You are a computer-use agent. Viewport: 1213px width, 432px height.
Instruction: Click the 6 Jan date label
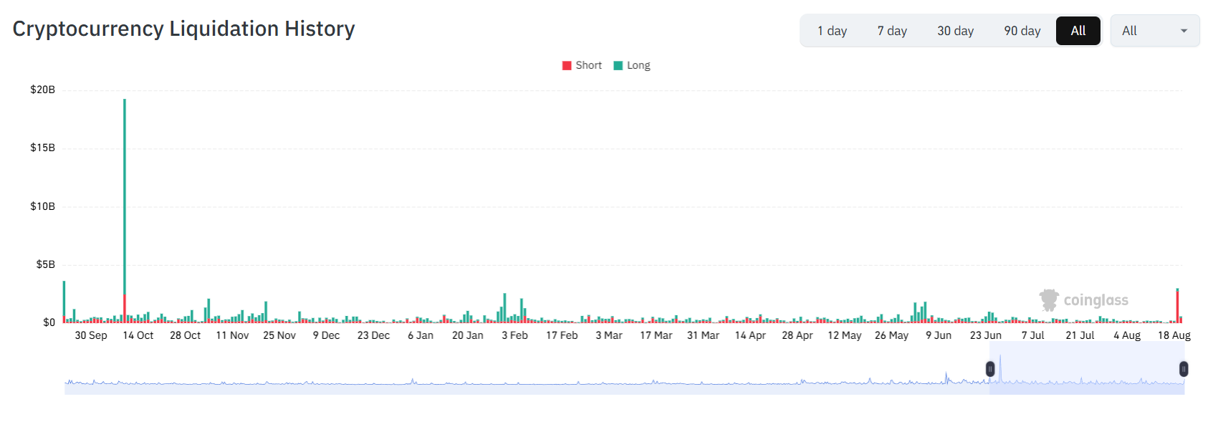(x=421, y=335)
